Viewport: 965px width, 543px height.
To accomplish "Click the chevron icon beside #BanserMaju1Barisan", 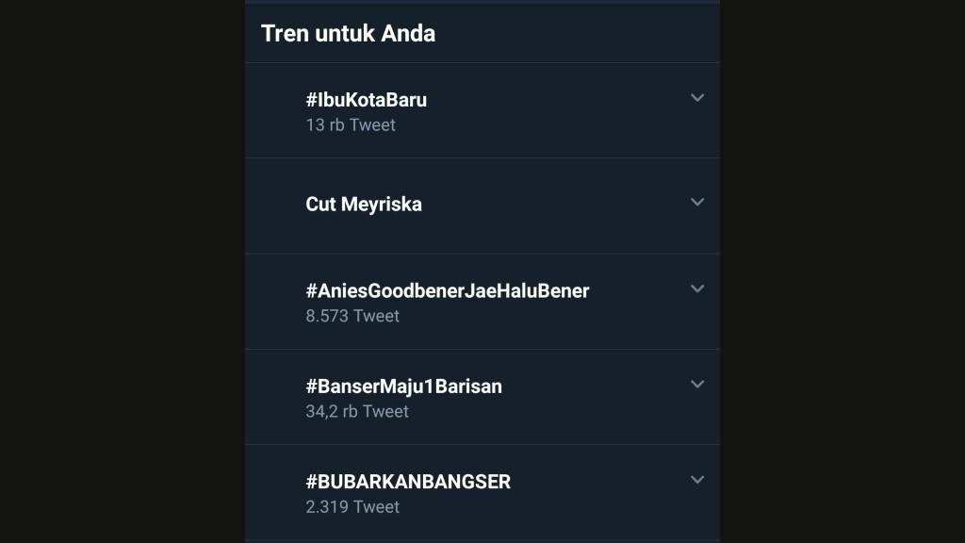I will 697,383.
